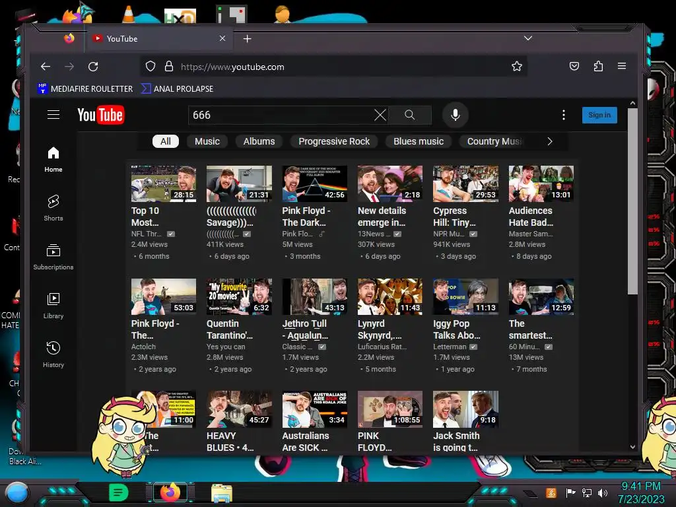The image size is (676, 507).
Task: Select the Progressive Rock chip
Action: coord(334,141)
